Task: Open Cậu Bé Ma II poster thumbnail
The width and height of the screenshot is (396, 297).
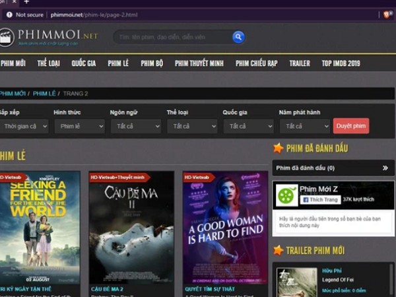Action: [x=131, y=228]
